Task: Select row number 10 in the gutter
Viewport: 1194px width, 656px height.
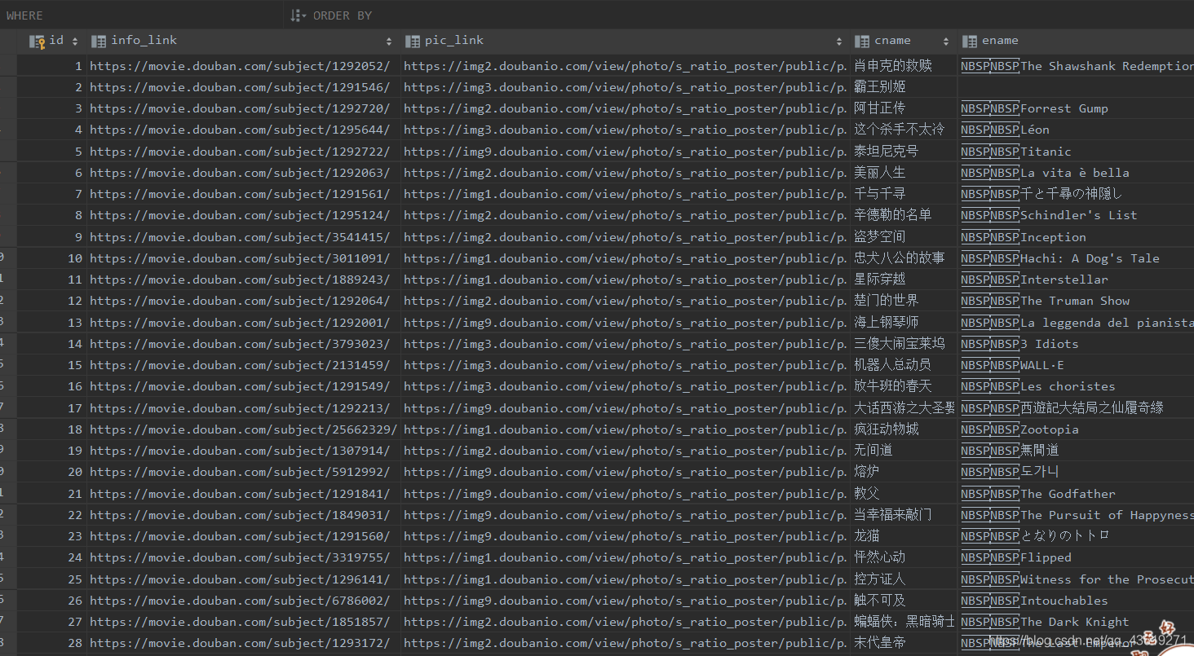Action: 74,258
